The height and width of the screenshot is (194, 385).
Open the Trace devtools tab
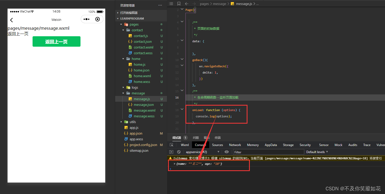pos(367,145)
